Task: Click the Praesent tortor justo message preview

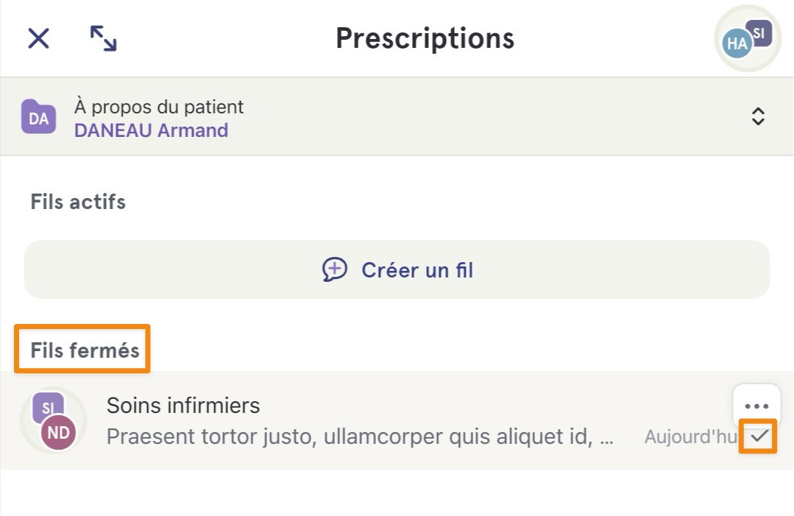Action: (360, 437)
